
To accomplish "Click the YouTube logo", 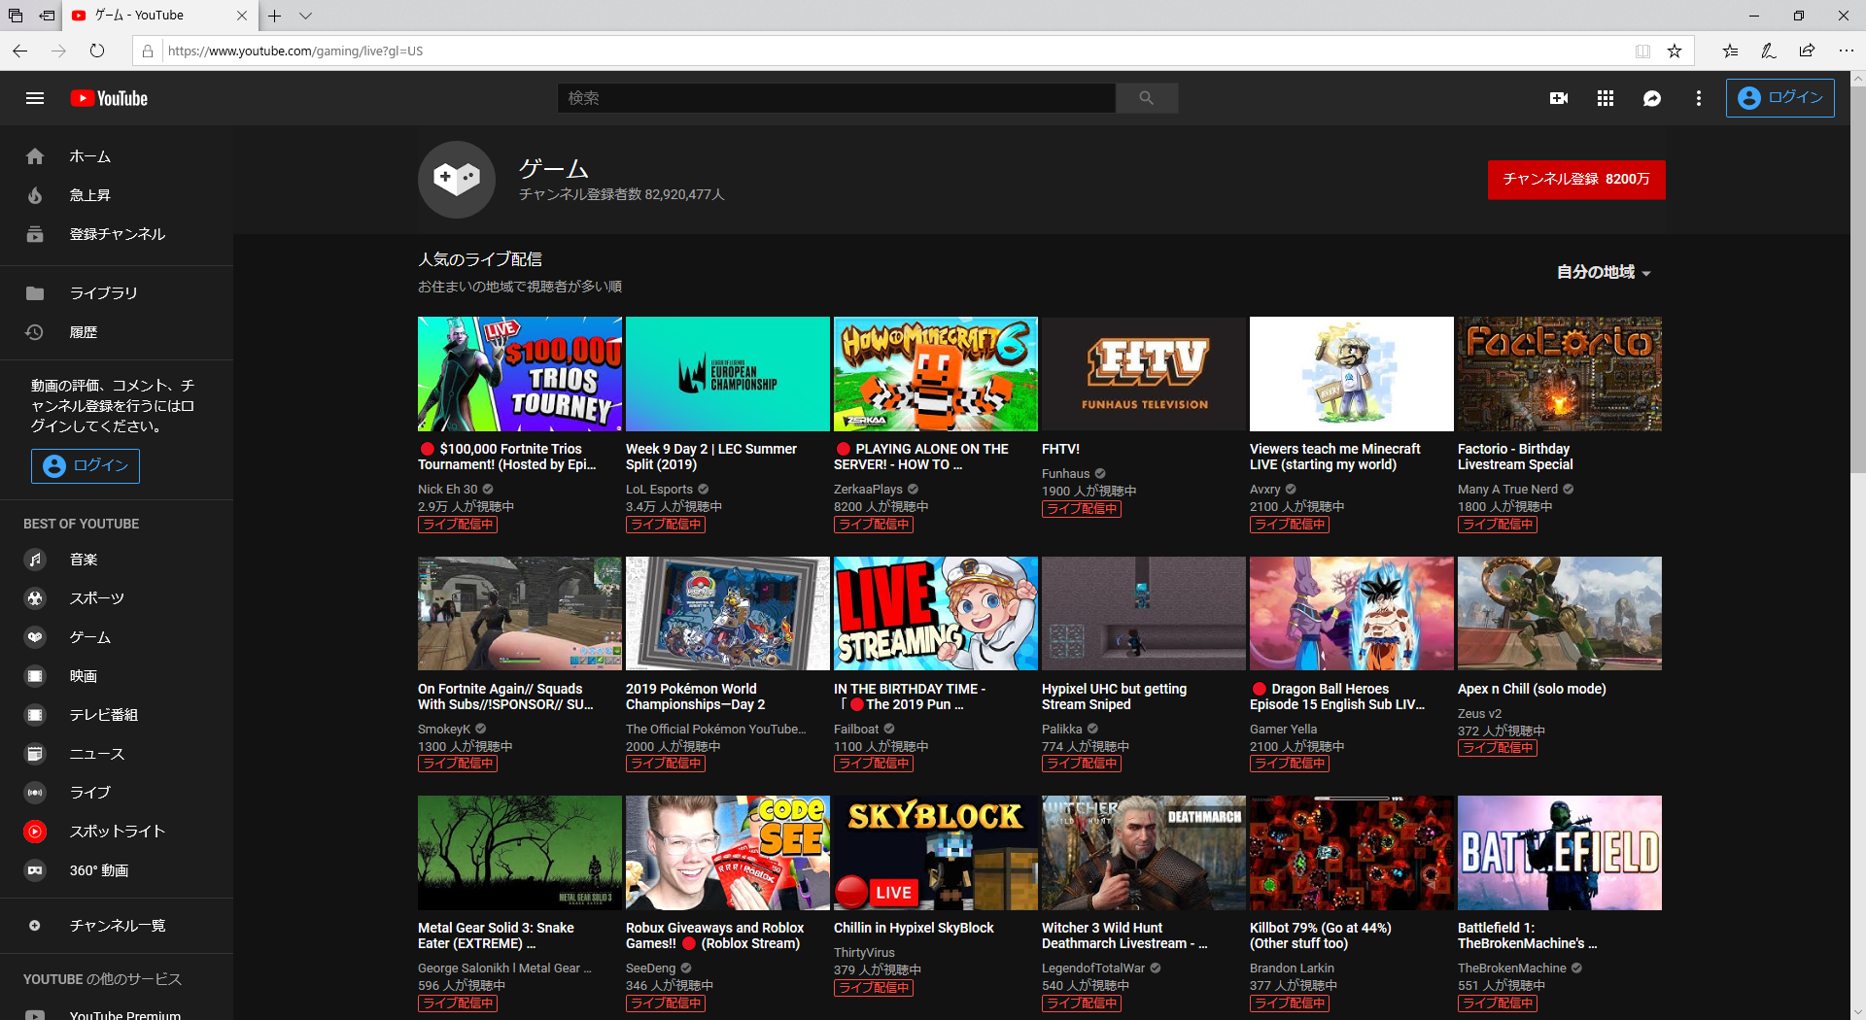I will click(x=109, y=98).
